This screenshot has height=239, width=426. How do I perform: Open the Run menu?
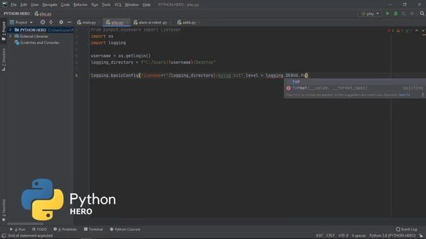pos(95,5)
